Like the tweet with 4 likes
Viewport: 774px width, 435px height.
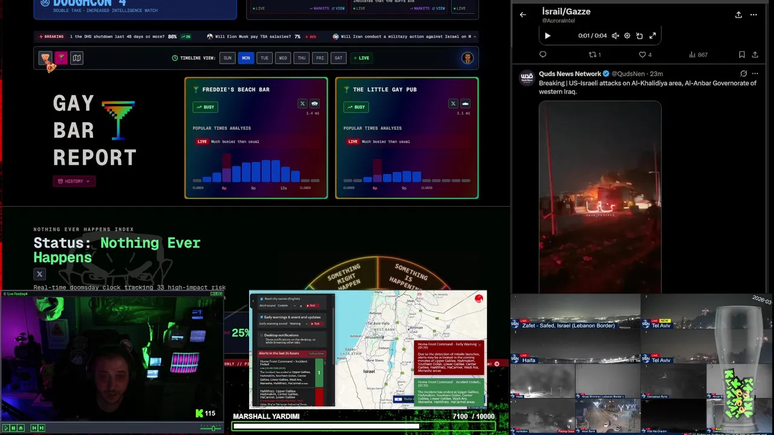point(645,54)
